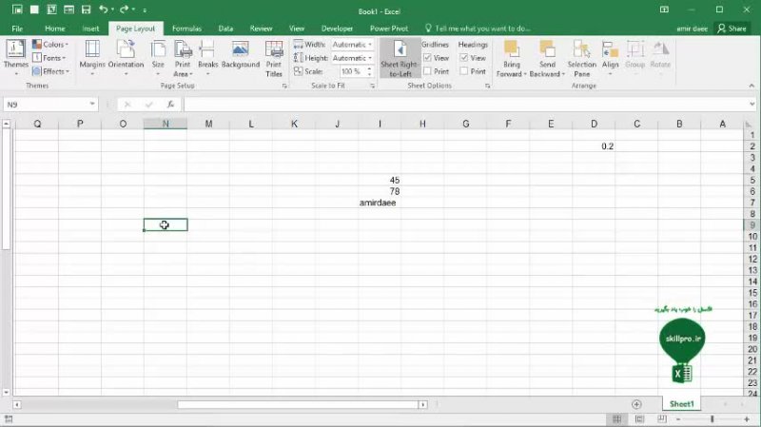Enable the Headings Print checkbox
Viewport: 761px width, 427px height.
[x=464, y=71]
